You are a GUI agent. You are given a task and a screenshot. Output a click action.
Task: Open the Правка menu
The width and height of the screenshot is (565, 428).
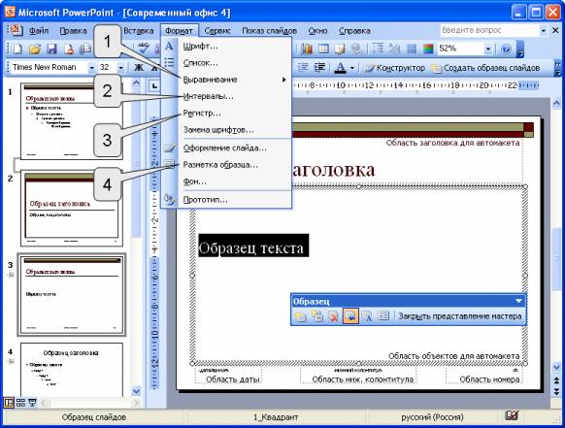(x=73, y=31)
